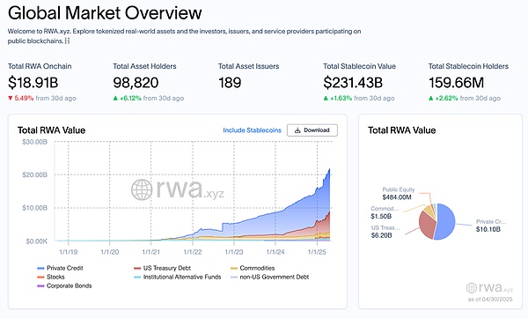Toggle US Treasury Debt legend item
The height and width of the screenshot is (319, 528).
pos(162,268)
